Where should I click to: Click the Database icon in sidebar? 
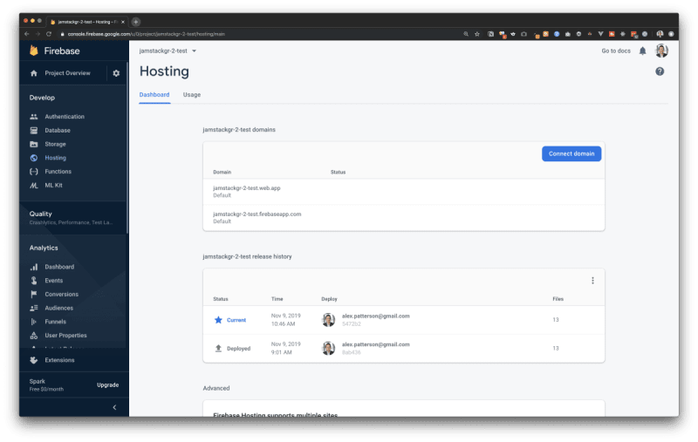[x=34, y=130]
